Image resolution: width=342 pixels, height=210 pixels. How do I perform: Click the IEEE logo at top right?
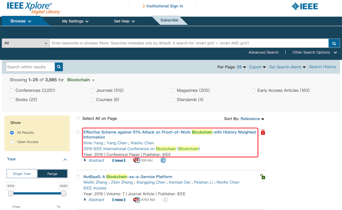point(304,6)
